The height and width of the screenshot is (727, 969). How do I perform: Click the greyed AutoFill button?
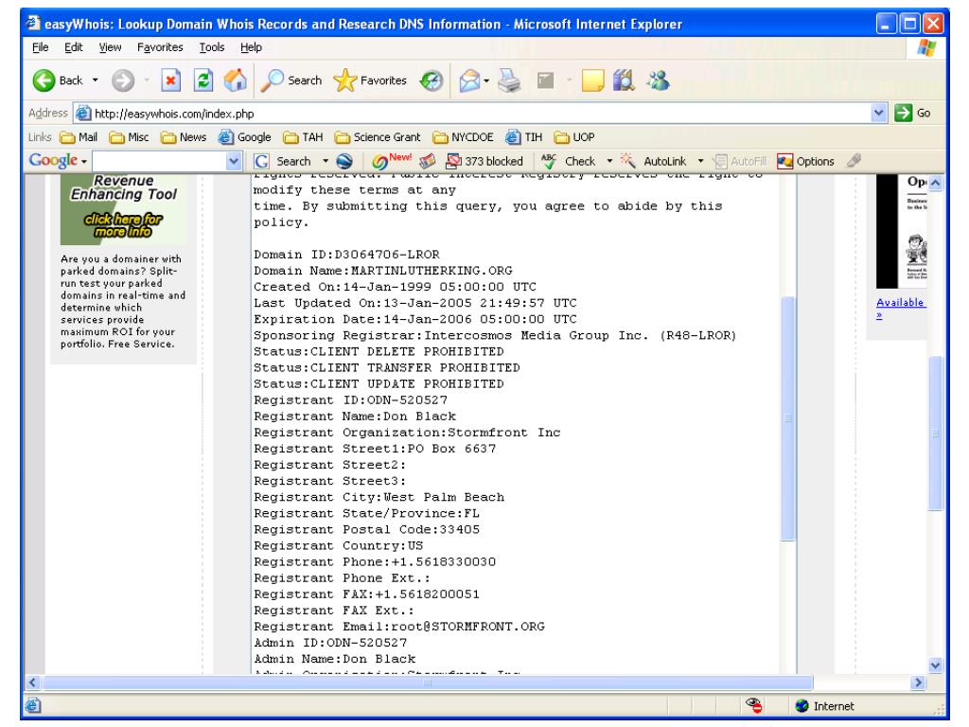pyautogui.click(x=740, y=161)
